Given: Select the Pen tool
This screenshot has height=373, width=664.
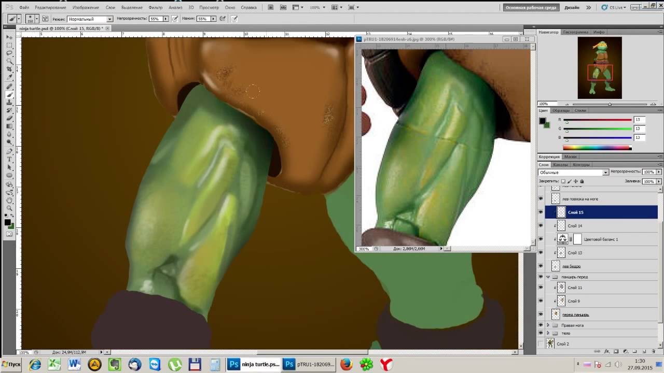Looking at the screenshot, I should [9, 152].
